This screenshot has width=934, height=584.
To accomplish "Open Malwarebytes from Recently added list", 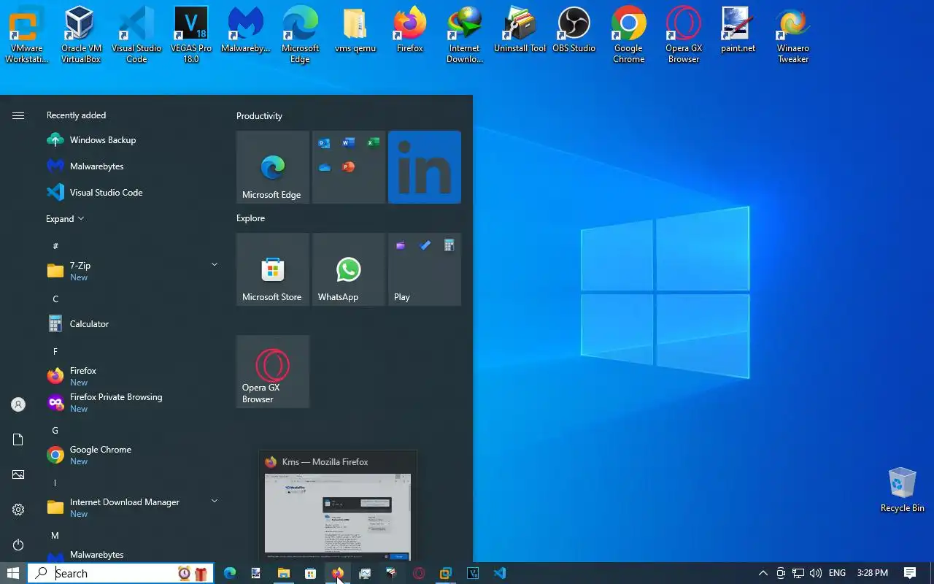I will [133, 166].
